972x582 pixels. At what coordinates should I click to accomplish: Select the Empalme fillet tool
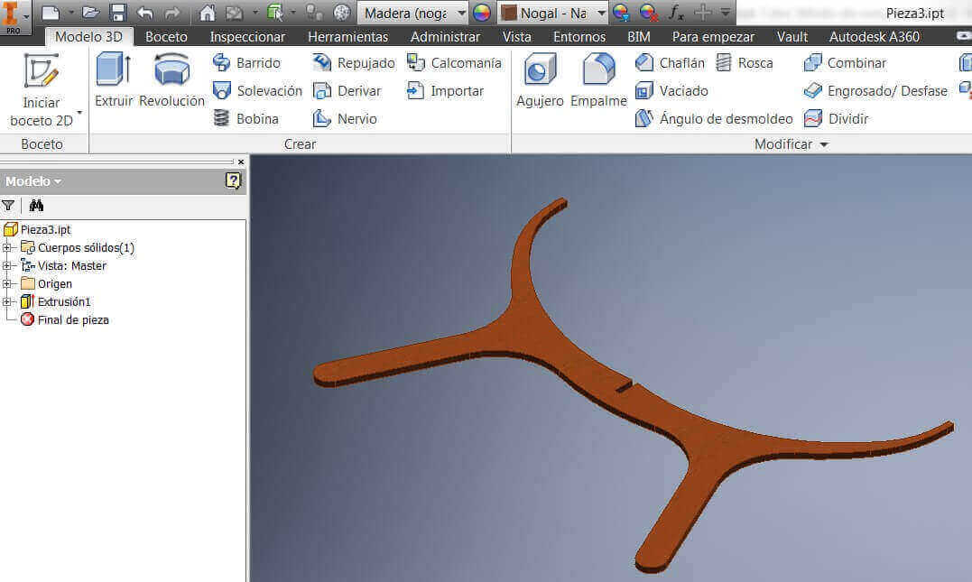click(599, 80)
